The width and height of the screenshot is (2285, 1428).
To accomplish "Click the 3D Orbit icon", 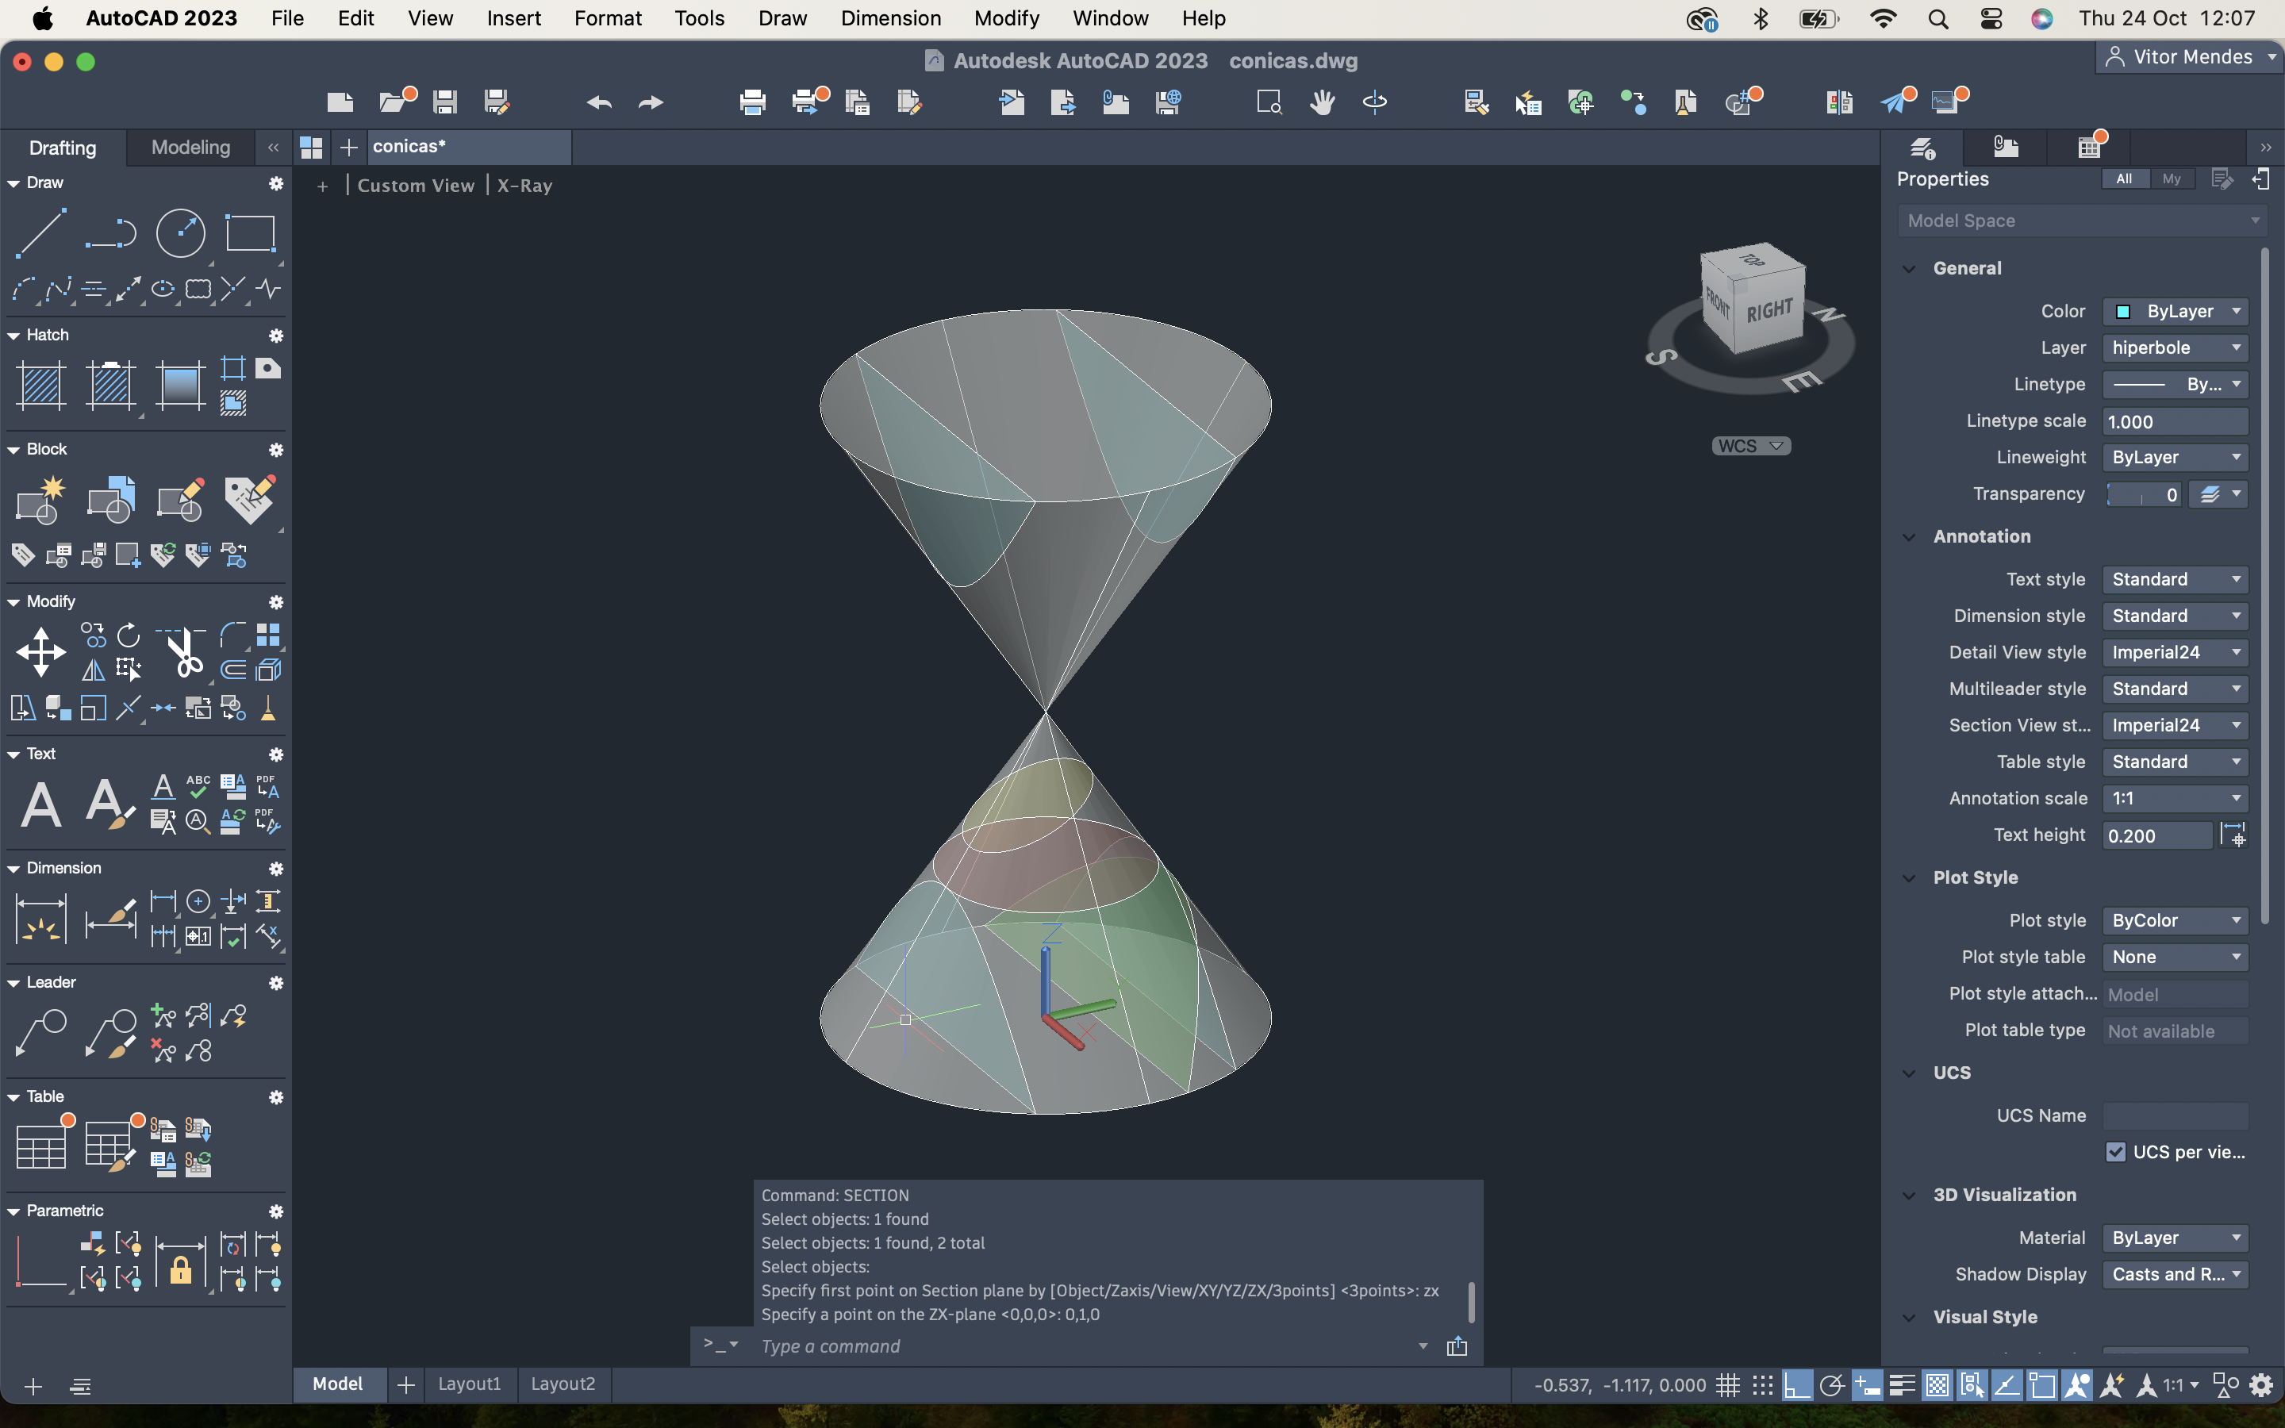I will point(1375,102).
